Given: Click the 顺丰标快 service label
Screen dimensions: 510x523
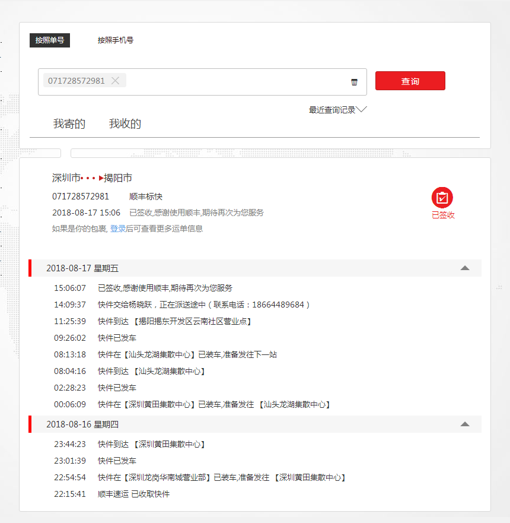Looking at the screenshot, I should [x=145, y=196].
